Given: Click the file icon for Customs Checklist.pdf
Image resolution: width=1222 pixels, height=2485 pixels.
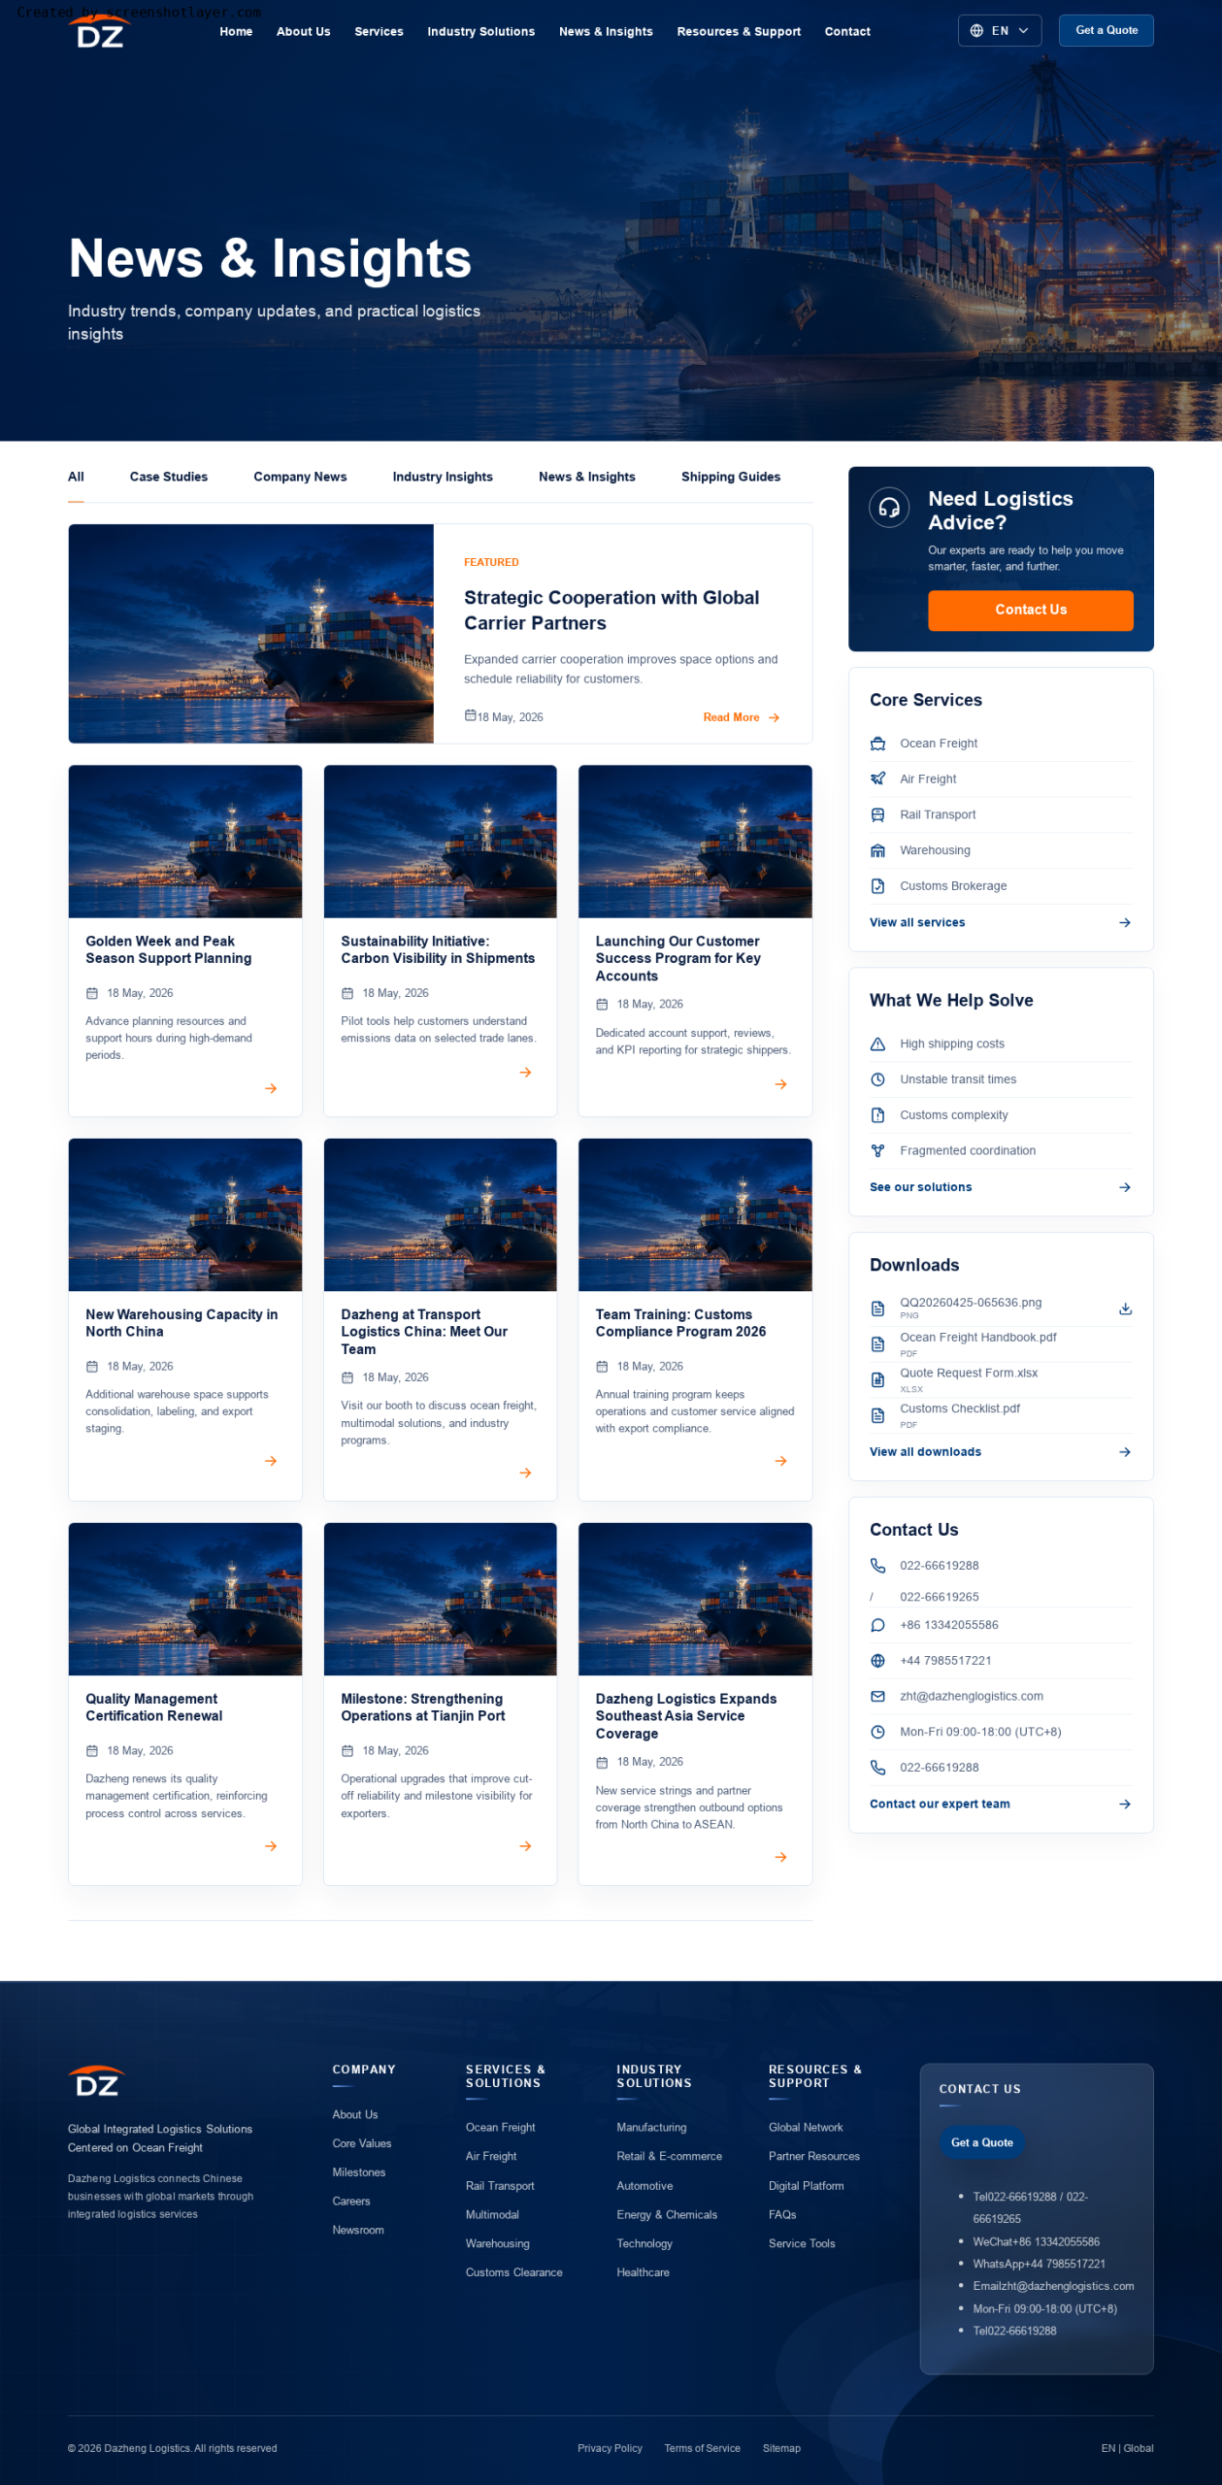Looking at the screenshot, I should [x=877, y=1415].
